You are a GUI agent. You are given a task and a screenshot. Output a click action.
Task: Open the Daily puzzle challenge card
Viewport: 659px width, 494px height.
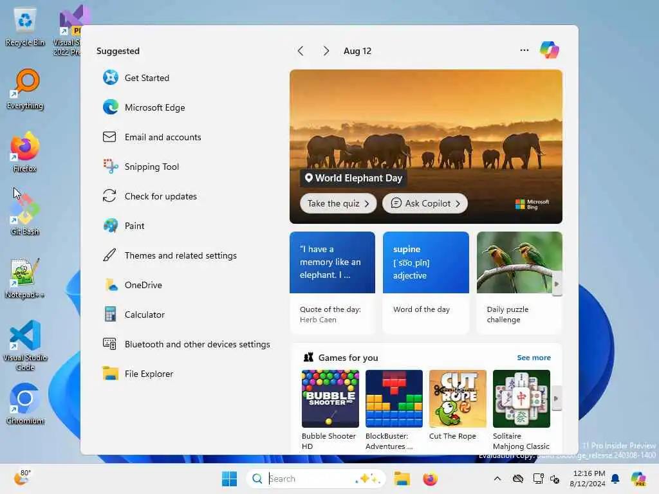click(519, 283)
